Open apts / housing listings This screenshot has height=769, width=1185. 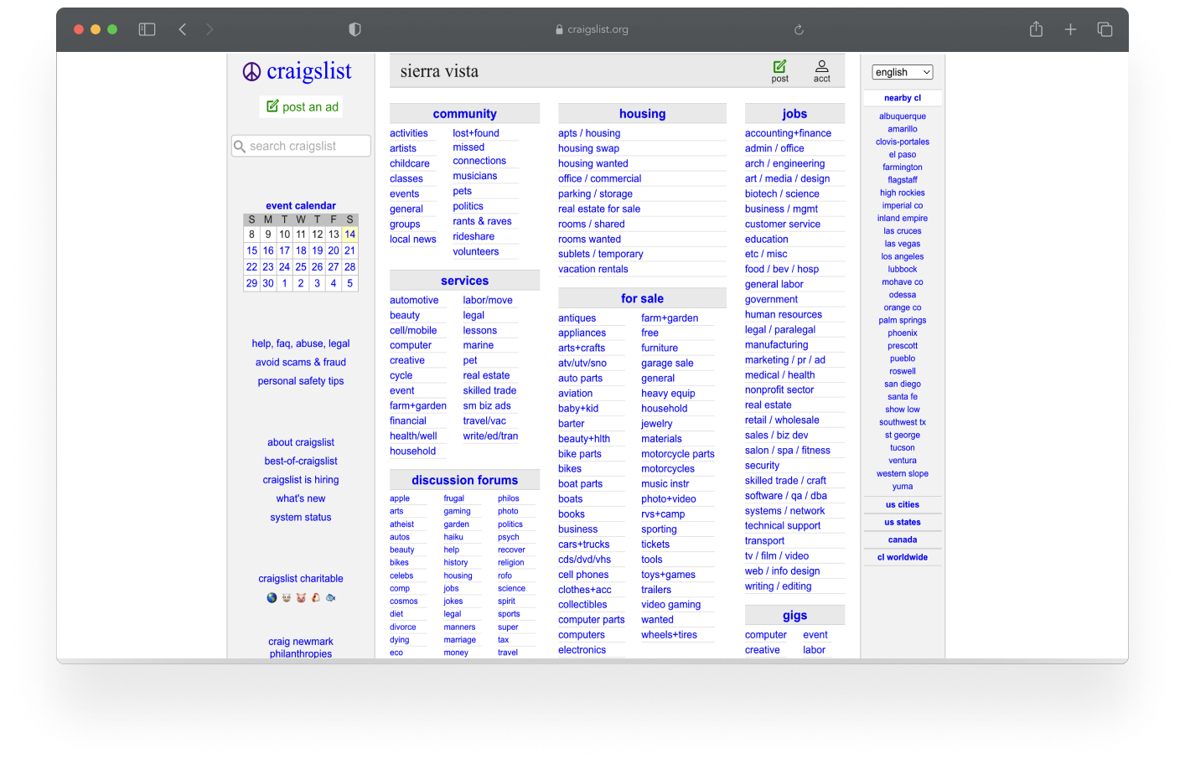(x=589, y=133)
